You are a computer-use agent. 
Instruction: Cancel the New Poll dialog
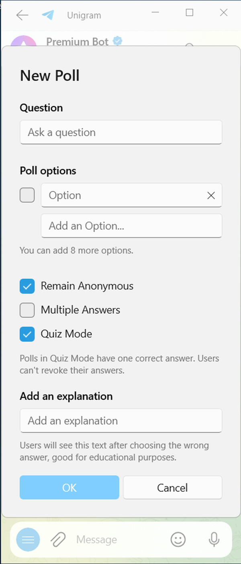point(172,488)
